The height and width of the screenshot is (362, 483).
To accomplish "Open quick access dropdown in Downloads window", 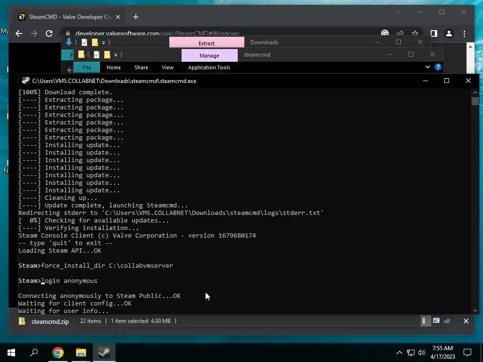I will click(103, 43).
